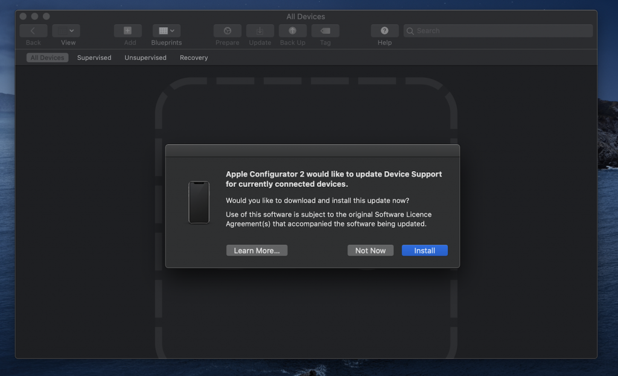
Task: Open Help using the question mark icon
Action: [x=384, y=30]
